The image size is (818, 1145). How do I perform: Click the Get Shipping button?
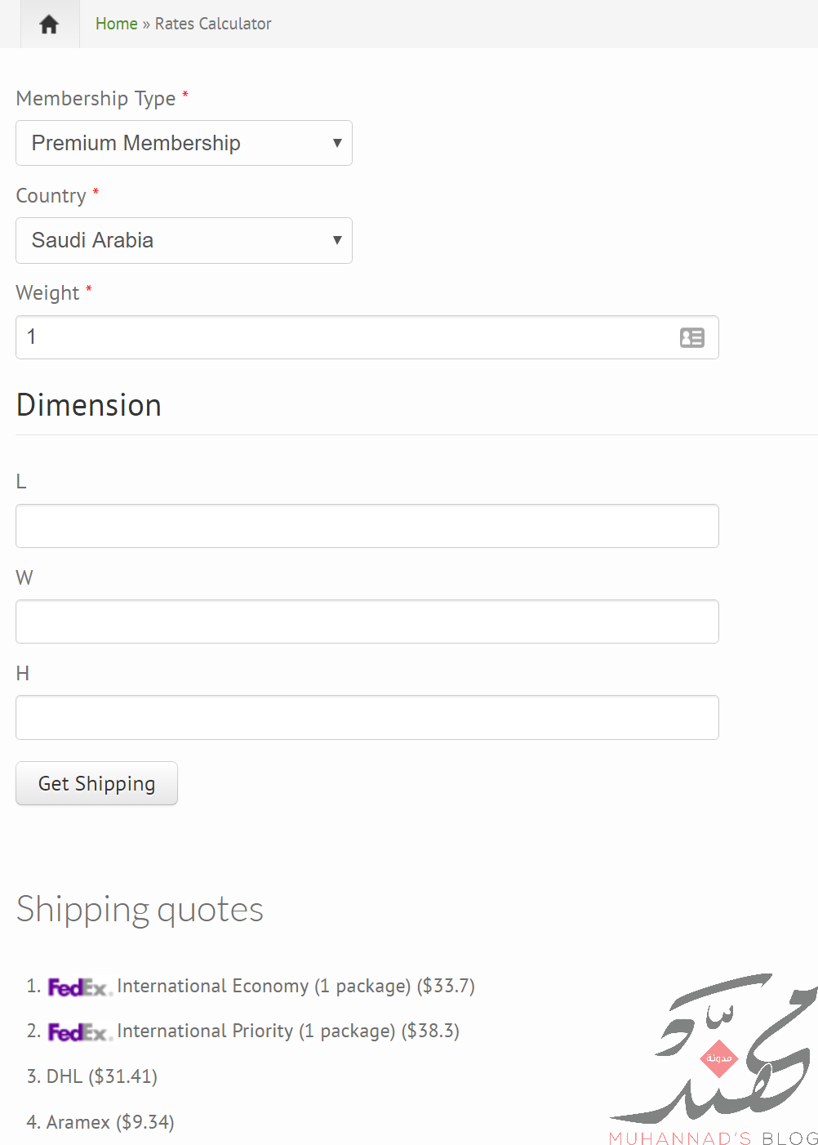coord(96,783)
